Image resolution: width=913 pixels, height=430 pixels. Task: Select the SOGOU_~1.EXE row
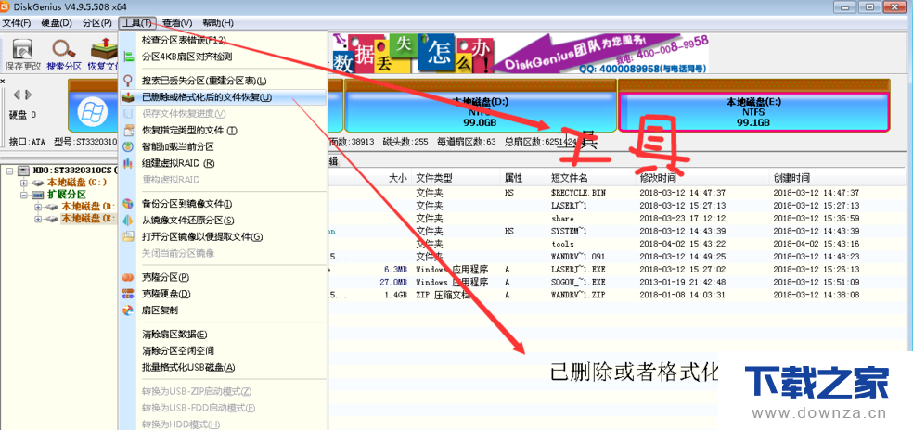point(617,283)
